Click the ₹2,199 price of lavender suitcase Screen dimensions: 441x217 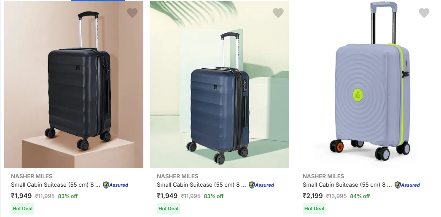coord(313,196)
